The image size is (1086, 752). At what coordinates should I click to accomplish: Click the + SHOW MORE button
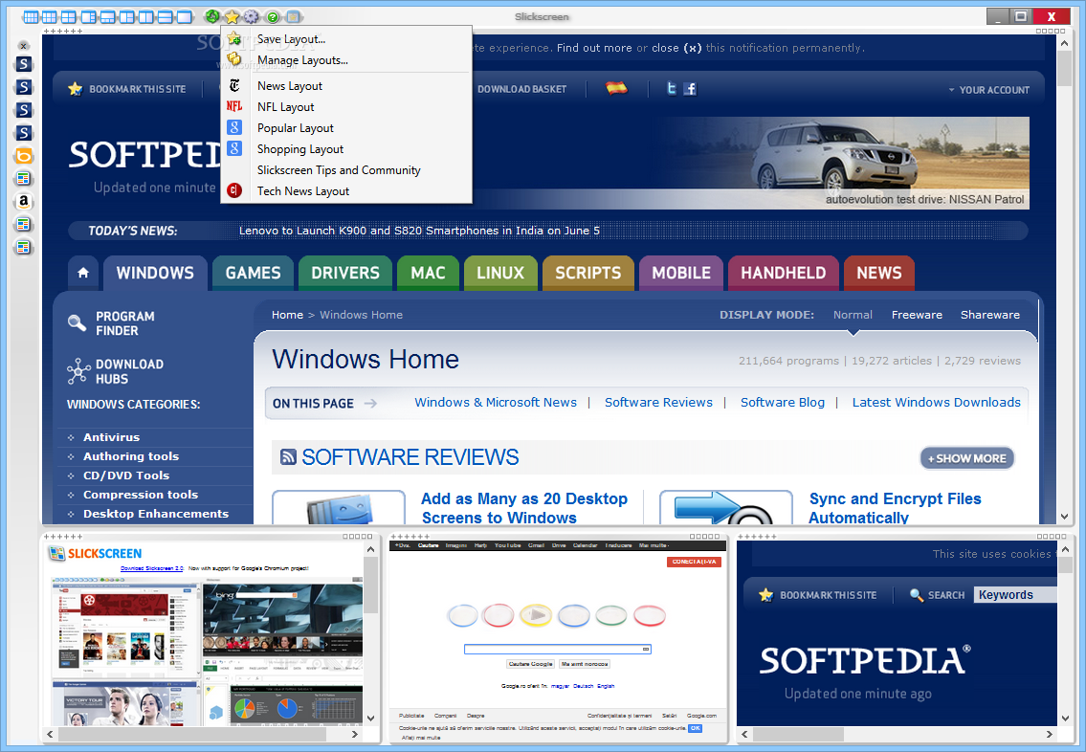[966, 458]
